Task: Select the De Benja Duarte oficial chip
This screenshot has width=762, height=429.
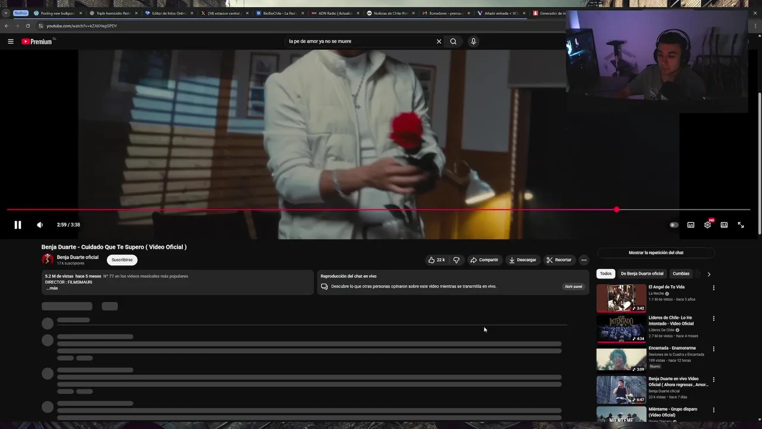Action: coord(642,273)
